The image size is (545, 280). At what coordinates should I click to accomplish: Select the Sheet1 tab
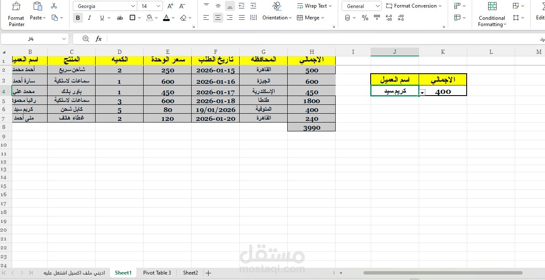123,273
